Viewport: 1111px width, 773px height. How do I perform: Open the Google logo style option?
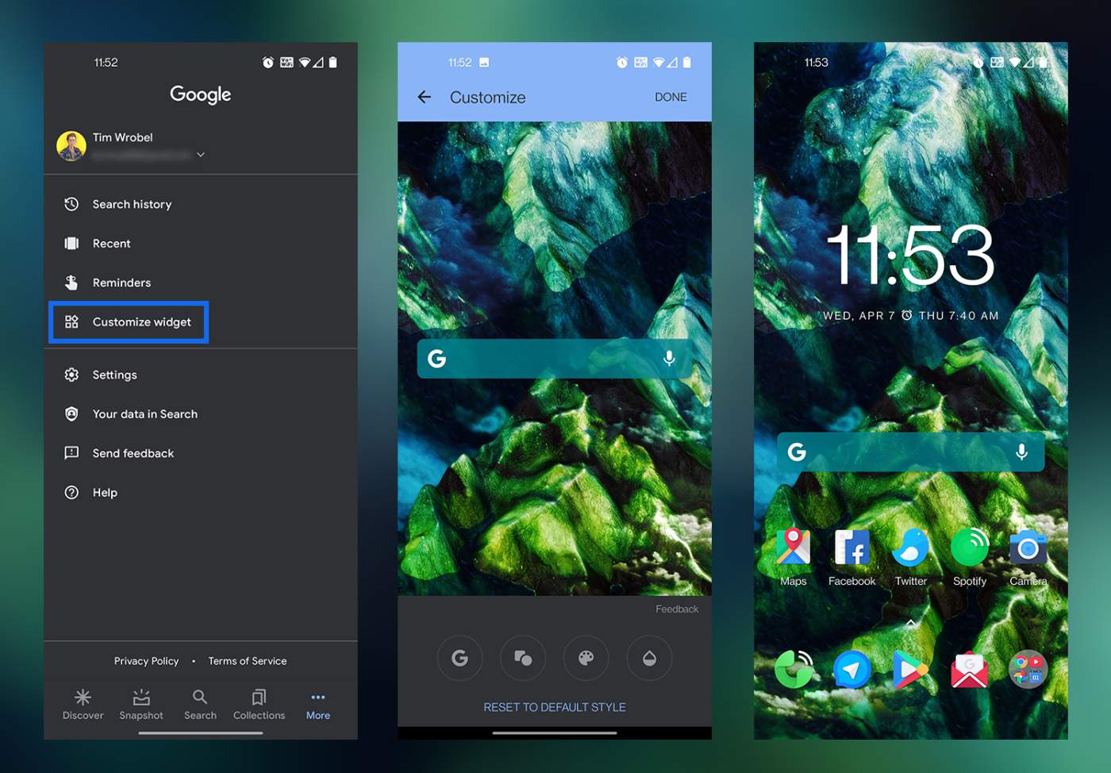(459, 658)
